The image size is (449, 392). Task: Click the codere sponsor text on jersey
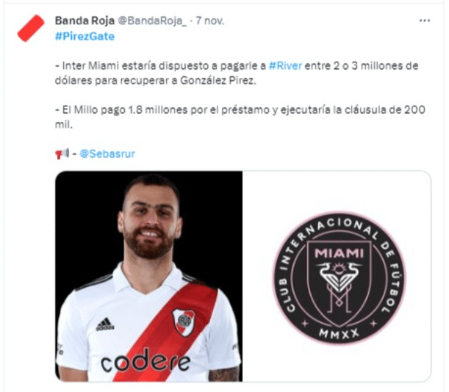coord(146,361)
